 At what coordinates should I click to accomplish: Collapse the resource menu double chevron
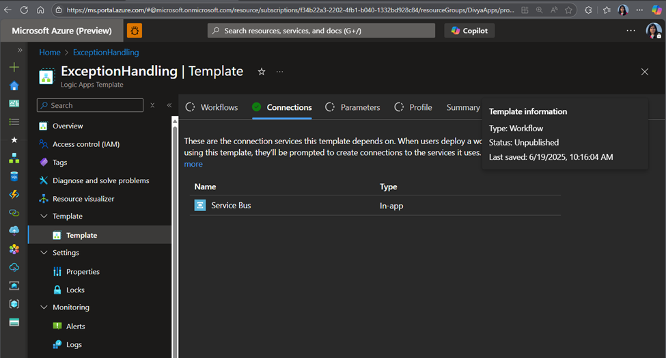(169, 105)
